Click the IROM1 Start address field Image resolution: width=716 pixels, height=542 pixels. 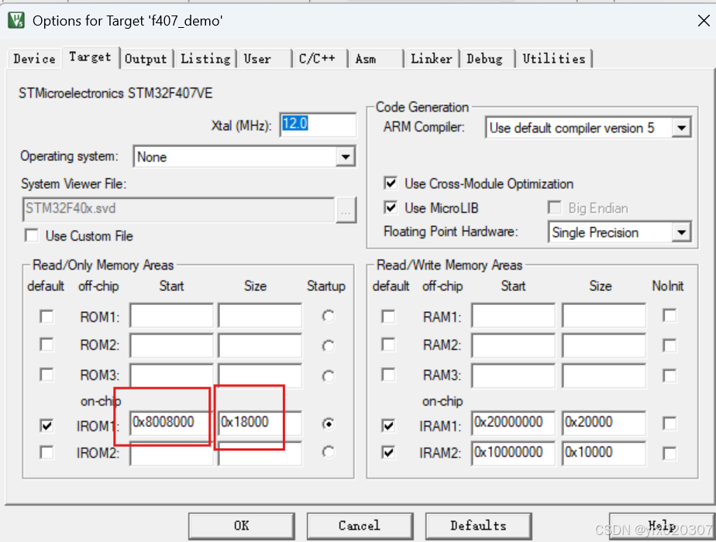point(171,423)
